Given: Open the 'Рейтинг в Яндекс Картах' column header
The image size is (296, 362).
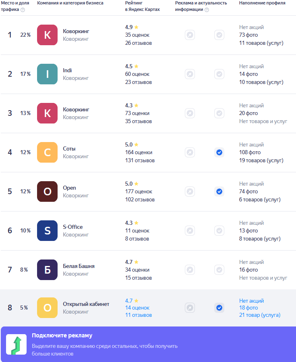Looking at the screenshot, I should click(x=142, y=6).
